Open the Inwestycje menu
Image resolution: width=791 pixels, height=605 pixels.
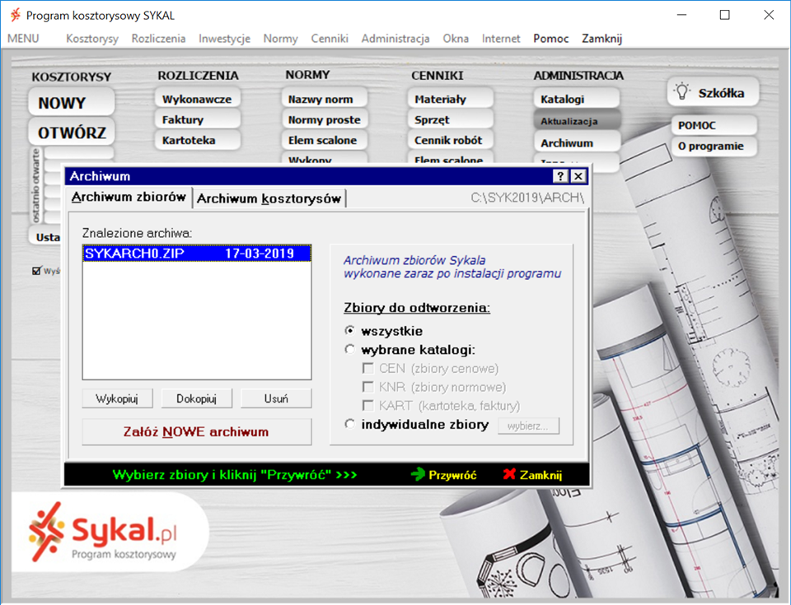224,39
